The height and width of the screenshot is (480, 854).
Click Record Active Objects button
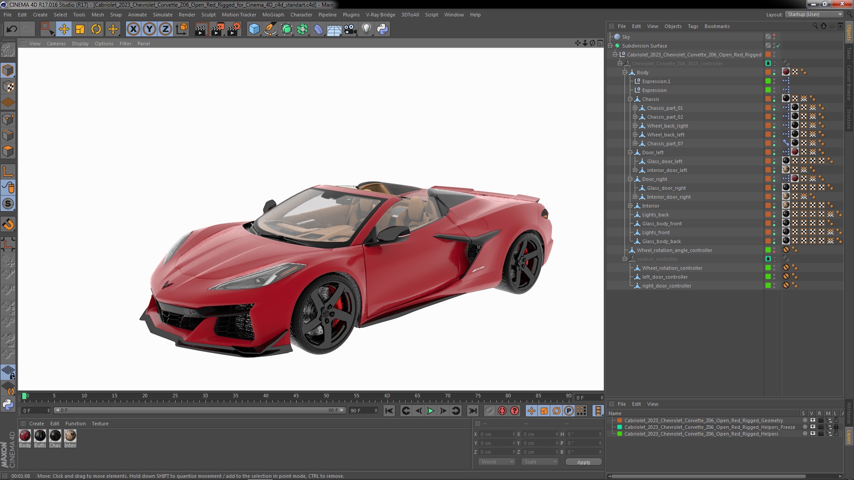click(490, 411)
